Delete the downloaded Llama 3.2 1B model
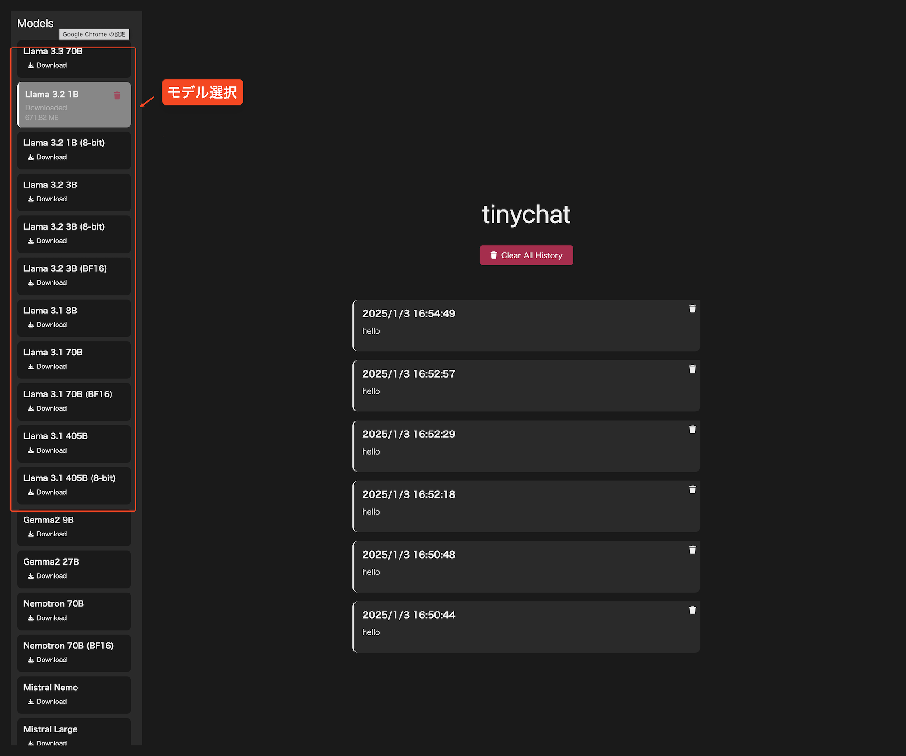The height and width of the screenshot is (756, 906). pos(117,96)
